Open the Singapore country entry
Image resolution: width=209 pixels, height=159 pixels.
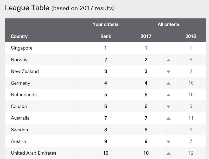(22, 48)
